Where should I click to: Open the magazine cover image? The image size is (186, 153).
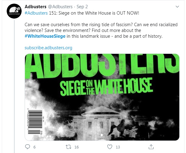pos(102,97)
